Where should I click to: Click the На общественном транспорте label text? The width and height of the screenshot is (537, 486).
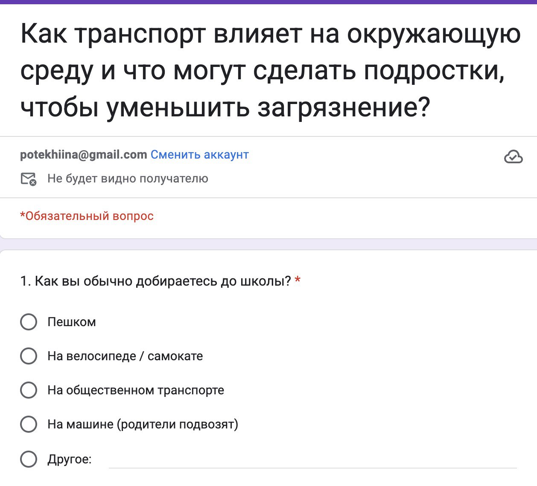click(136, 390)
